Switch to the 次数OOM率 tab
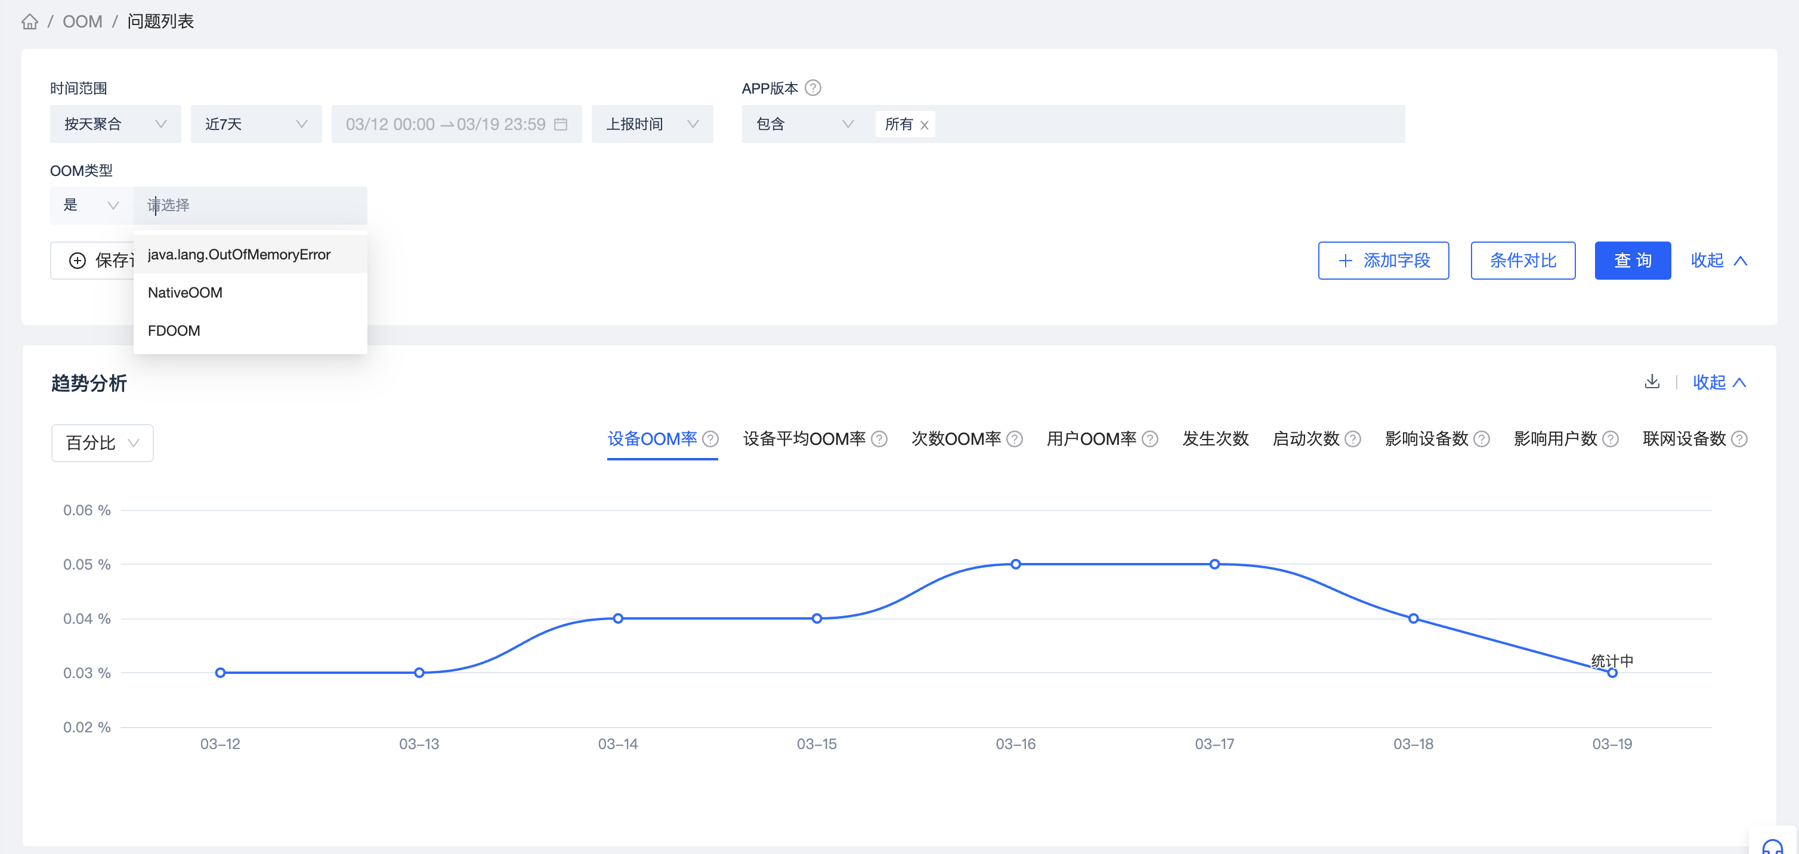 (956, 438)
